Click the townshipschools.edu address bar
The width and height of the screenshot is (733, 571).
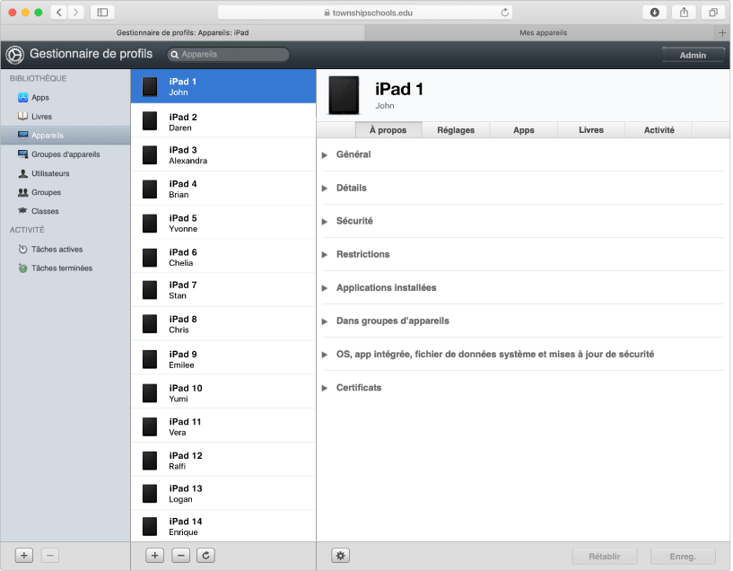click(365, 13)
